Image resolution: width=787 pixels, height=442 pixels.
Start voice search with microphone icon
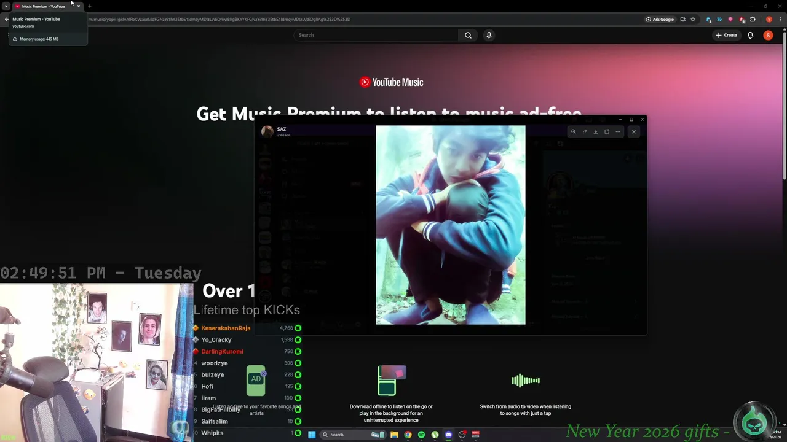(489, 35)
